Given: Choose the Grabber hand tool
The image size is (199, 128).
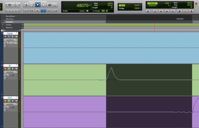Looking at the screenshot, I should click(x=44, y=5).
